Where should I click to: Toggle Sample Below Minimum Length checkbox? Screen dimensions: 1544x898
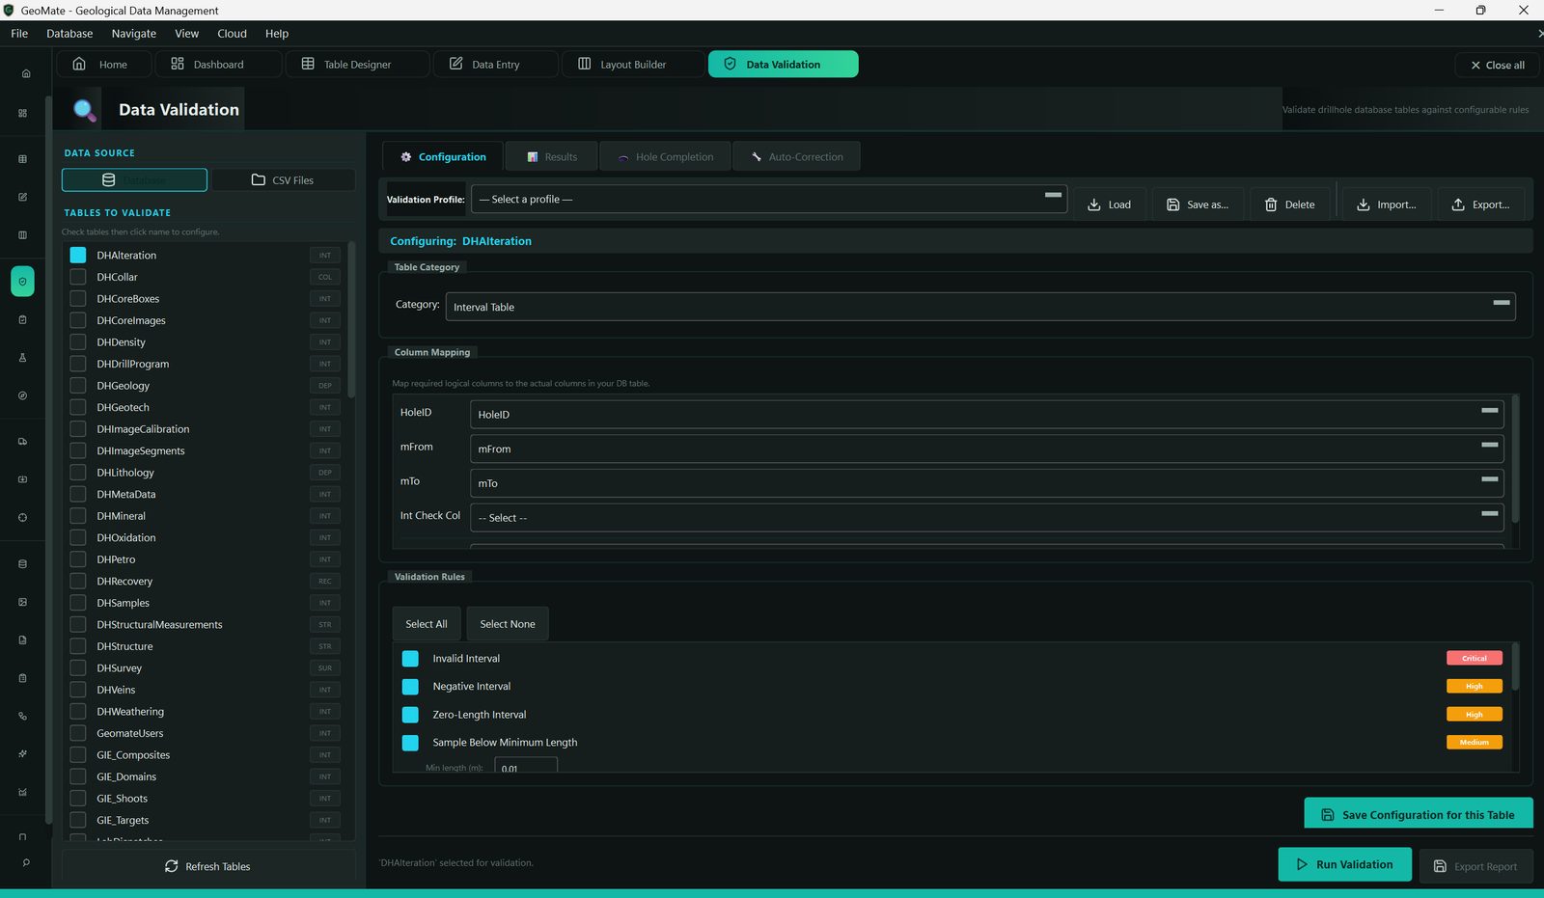pos(410,743)
